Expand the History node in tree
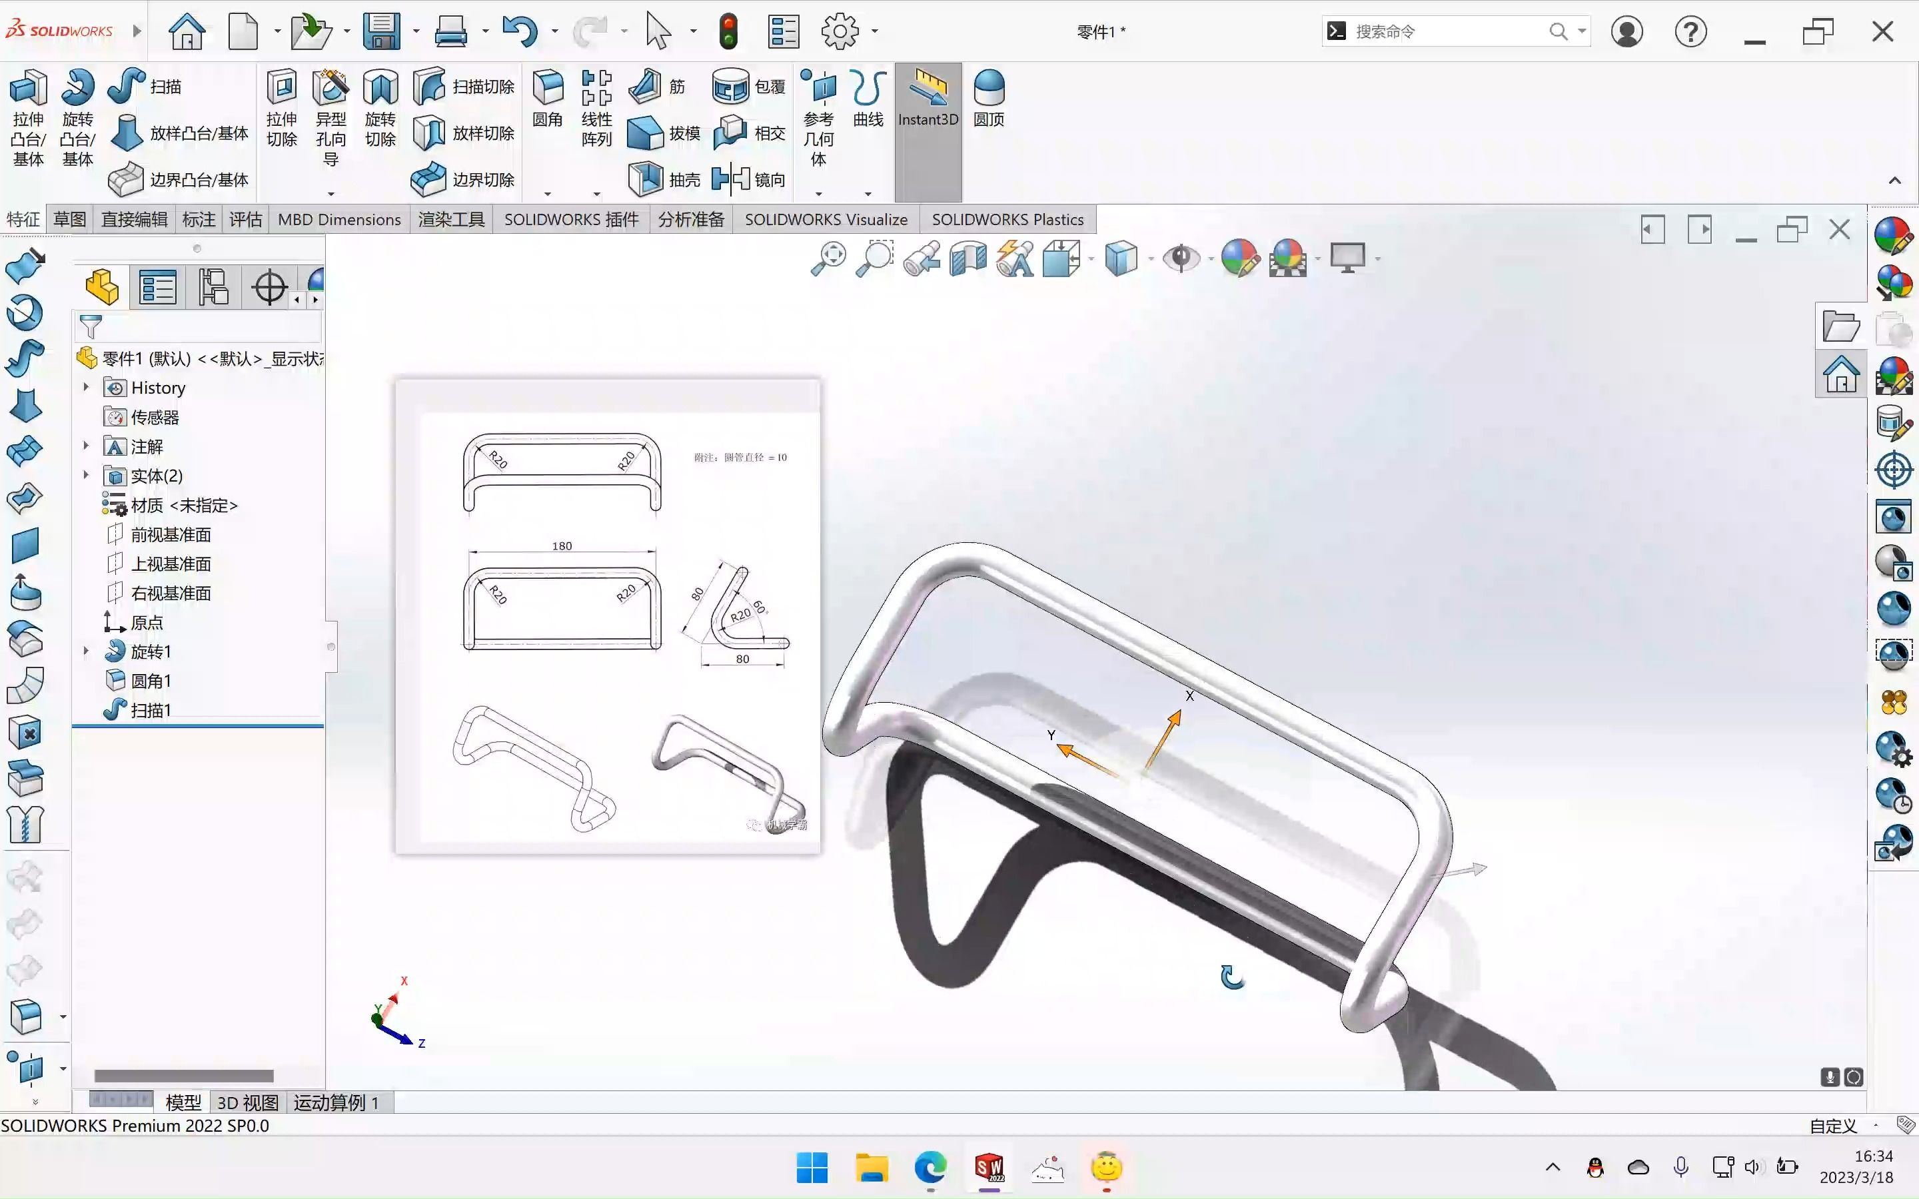1919x1199 pixels. pyautogui.click(x=86, y=387)
